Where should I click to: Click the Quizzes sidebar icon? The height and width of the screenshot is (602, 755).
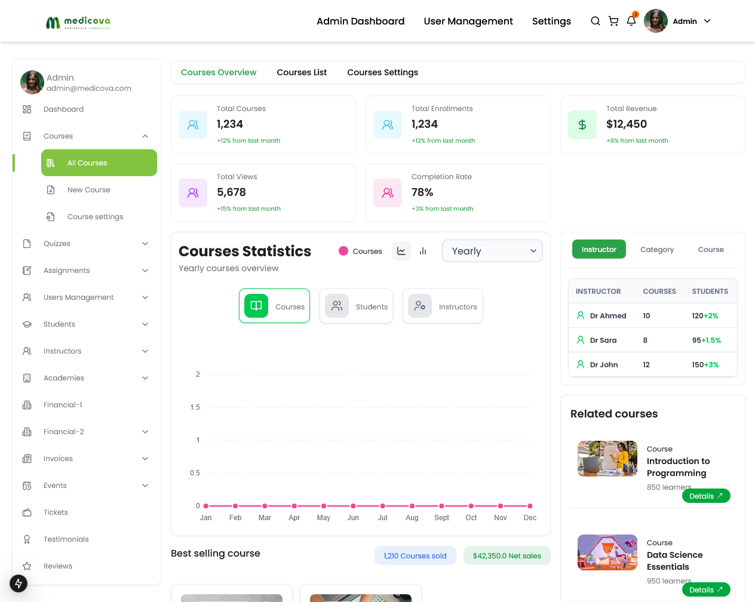27,244
